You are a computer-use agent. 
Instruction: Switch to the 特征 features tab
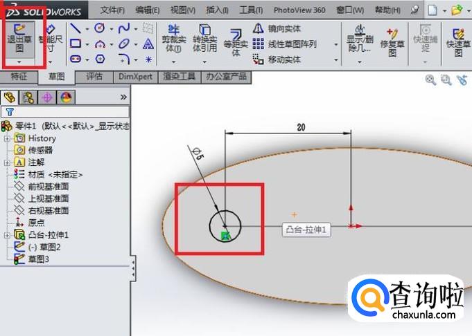[x=19, y=77]
